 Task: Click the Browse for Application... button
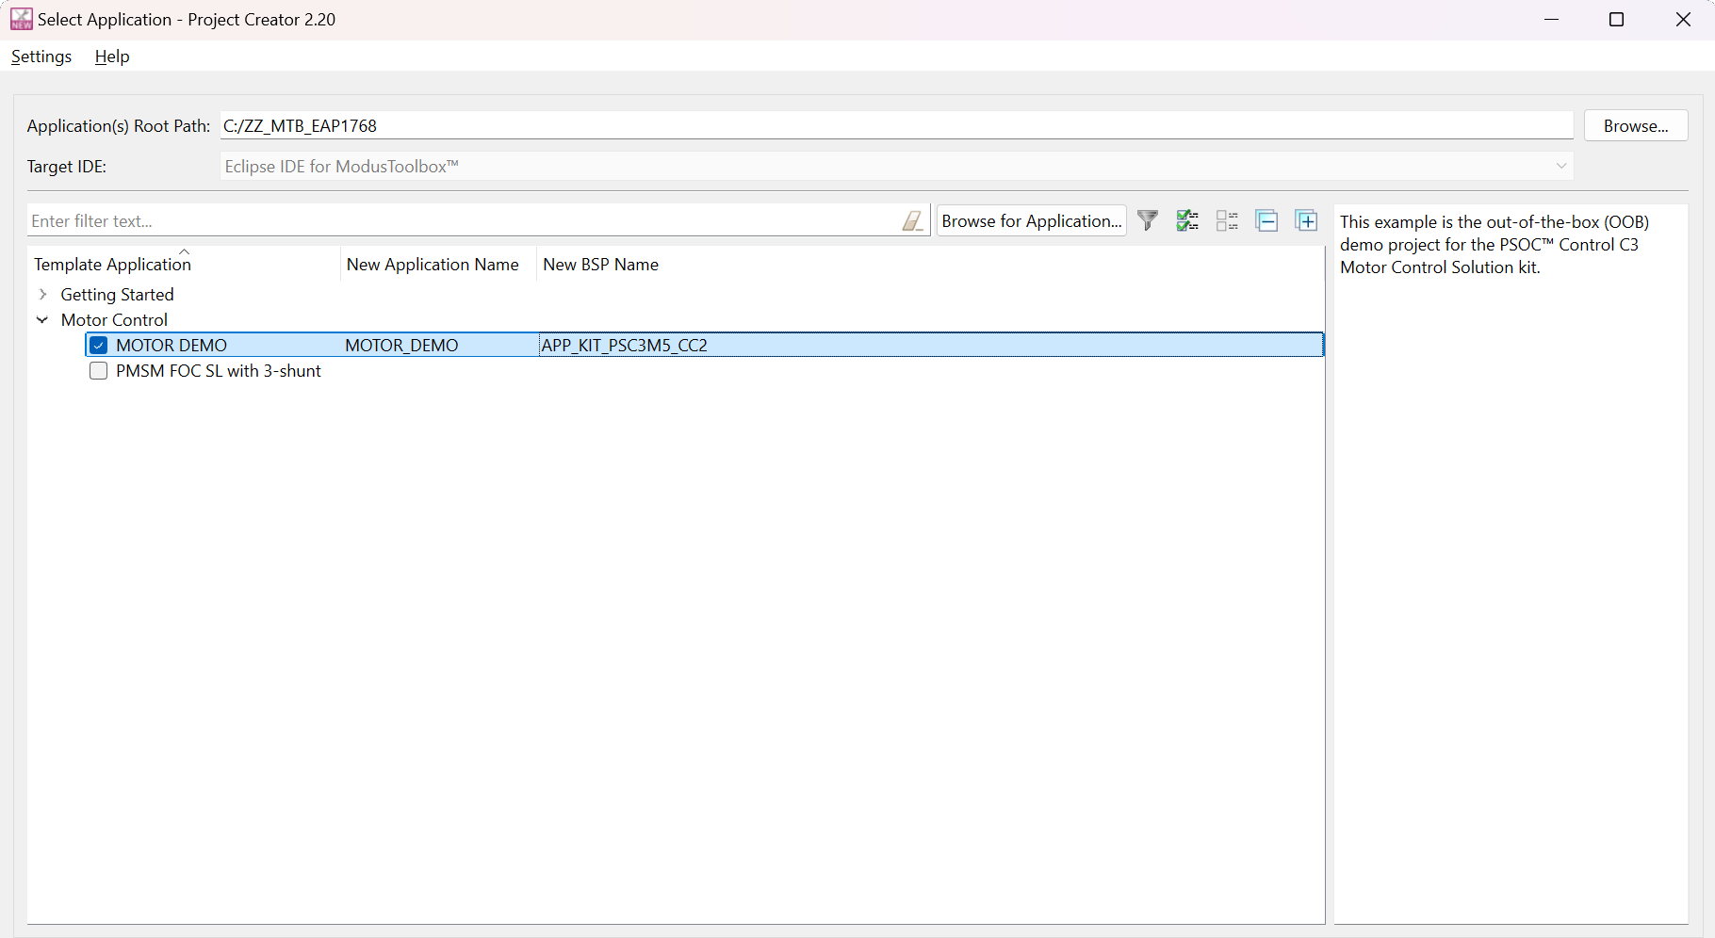[x=1032, y=221]
